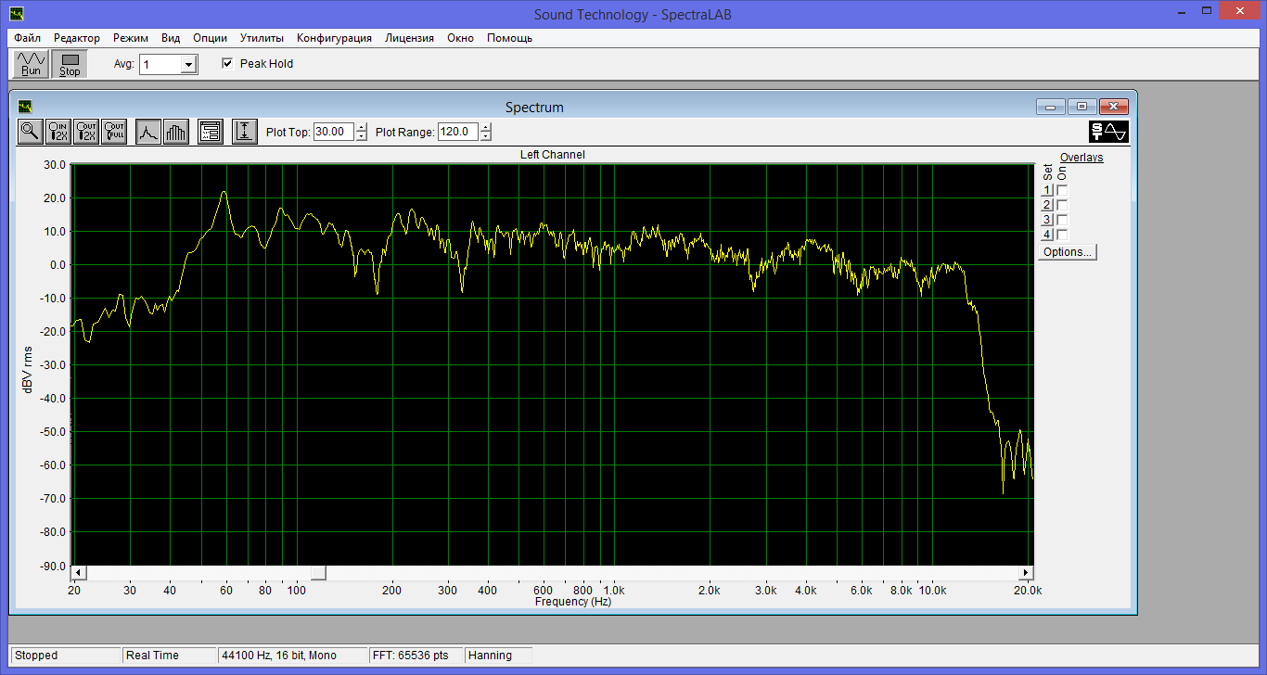Open the SpectraLAB application system icon
The image size is (1267, 675).
coord(16,14)
